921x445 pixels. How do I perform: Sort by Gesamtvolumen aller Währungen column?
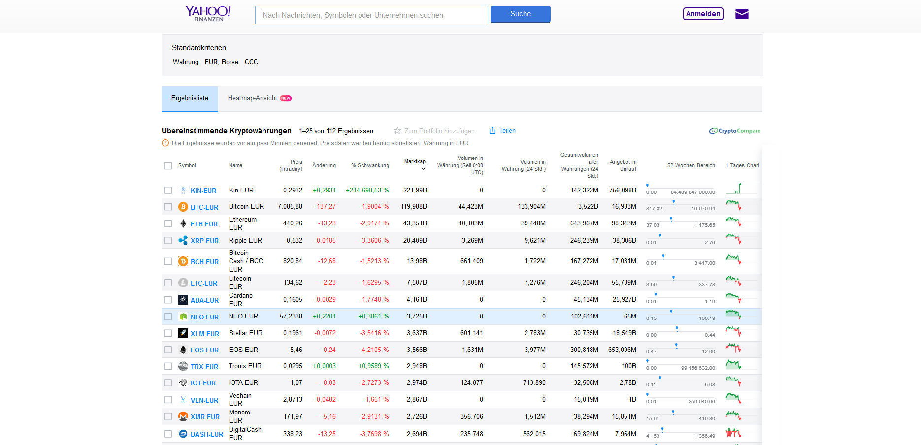coord(580,165)
